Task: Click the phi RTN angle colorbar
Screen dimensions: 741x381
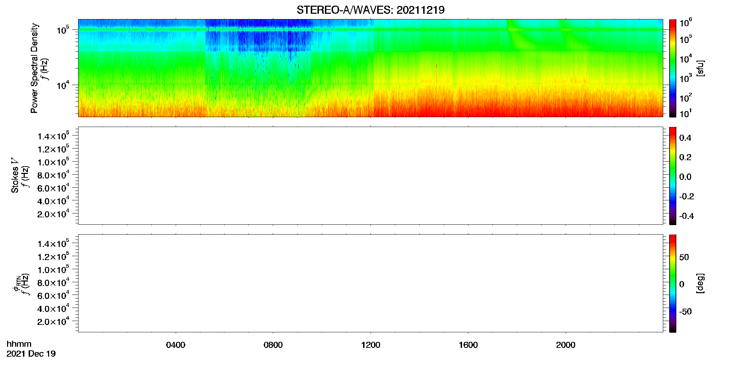Action: (673, 283)
